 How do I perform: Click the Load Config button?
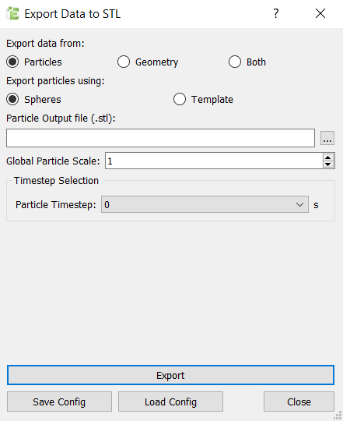tap(170, 402)
